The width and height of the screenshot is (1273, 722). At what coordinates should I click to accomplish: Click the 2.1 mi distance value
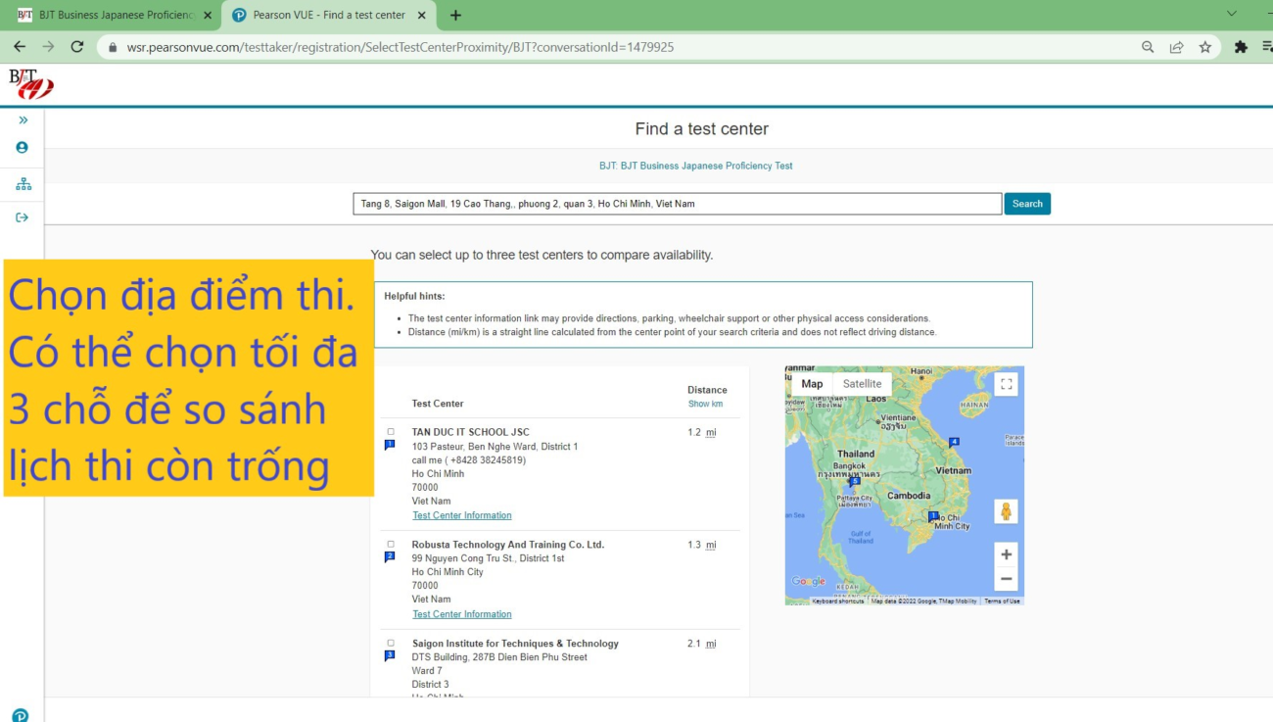(701, 644)
